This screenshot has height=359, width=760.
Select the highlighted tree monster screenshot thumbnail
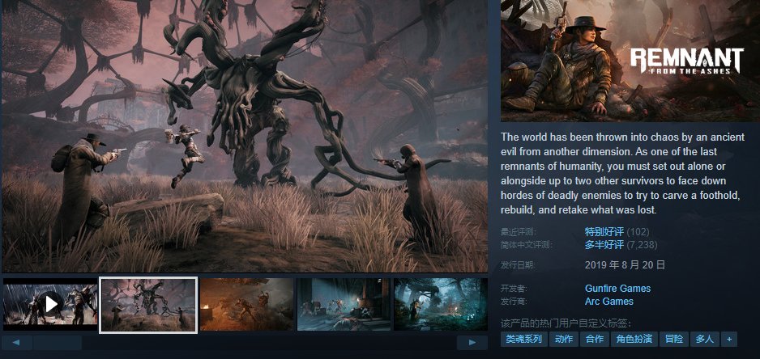(x=148, y=305)
